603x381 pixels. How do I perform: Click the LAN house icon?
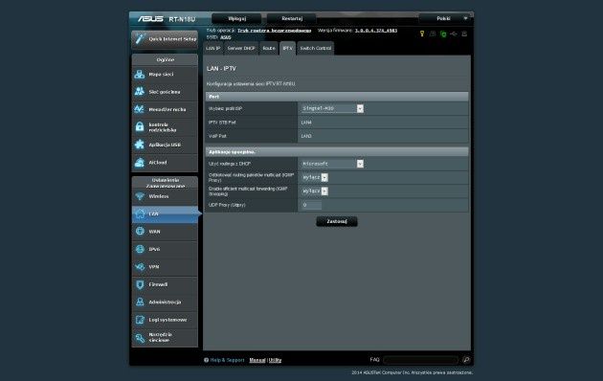(x=140, y=213)
